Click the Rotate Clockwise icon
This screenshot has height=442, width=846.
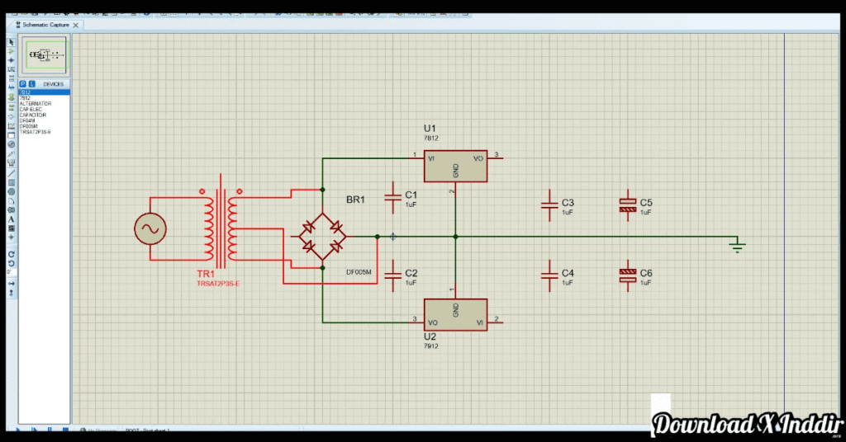pos(12,253)
